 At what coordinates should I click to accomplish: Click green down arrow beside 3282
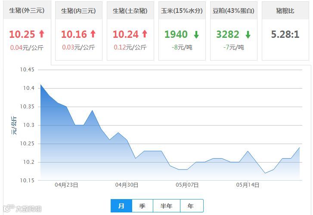[248, 34]
